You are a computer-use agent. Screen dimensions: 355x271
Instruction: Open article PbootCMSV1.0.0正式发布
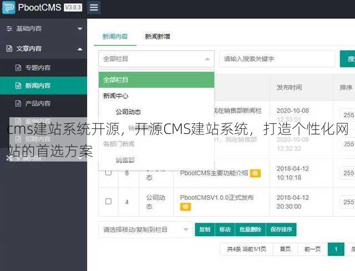[x=217, y=197]
